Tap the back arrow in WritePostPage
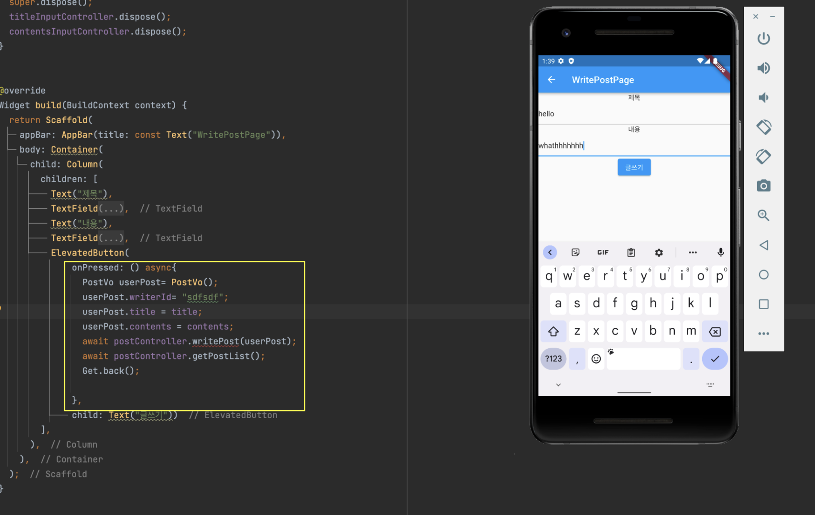Image resolution: width=815 pixels, height=515 pixels. [x=552, y=80]
